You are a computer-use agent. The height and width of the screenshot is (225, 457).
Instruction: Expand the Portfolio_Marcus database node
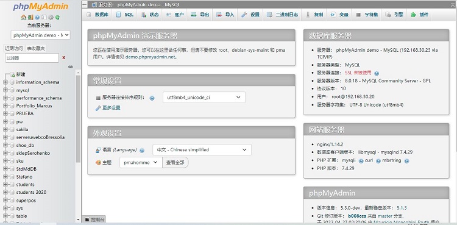[5, 106]
